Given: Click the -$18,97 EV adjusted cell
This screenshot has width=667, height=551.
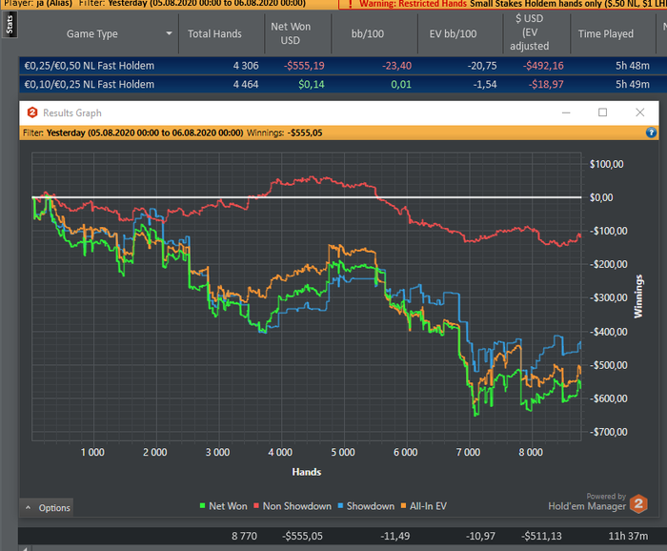Looking at the screenshot, I should coord(546,84).
